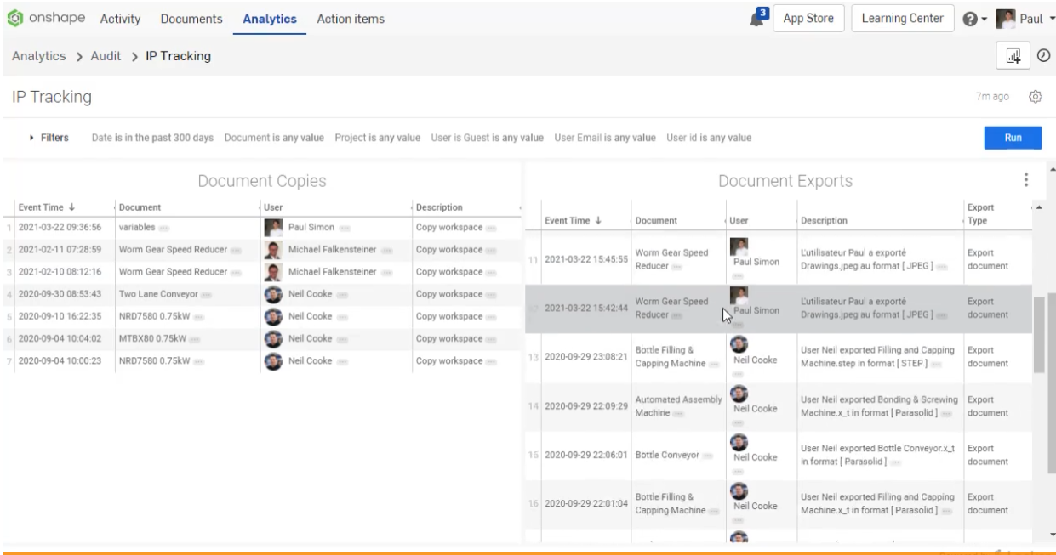
Task: Click Neil Cooke avatar in Two Lane Conveyor row
Action: (273, 294)
